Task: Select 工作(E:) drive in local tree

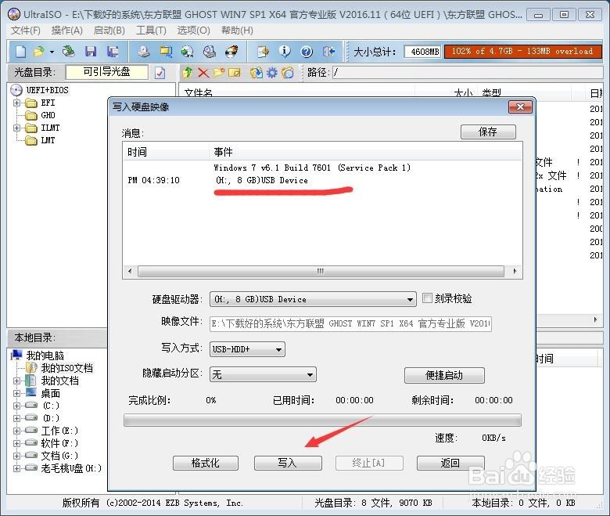Action: tap(59, 431)
